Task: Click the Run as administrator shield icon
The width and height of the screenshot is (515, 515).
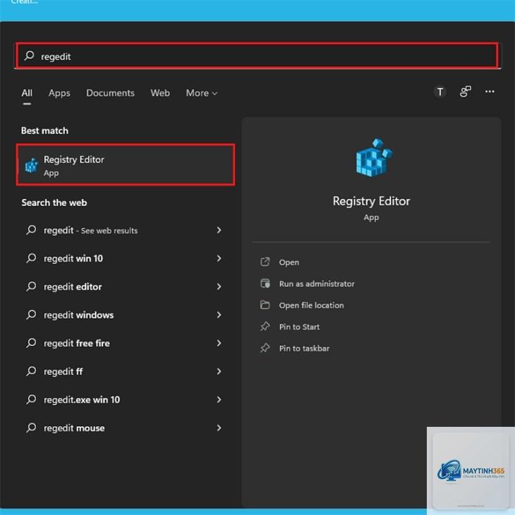Action: [x=265, y=283]
